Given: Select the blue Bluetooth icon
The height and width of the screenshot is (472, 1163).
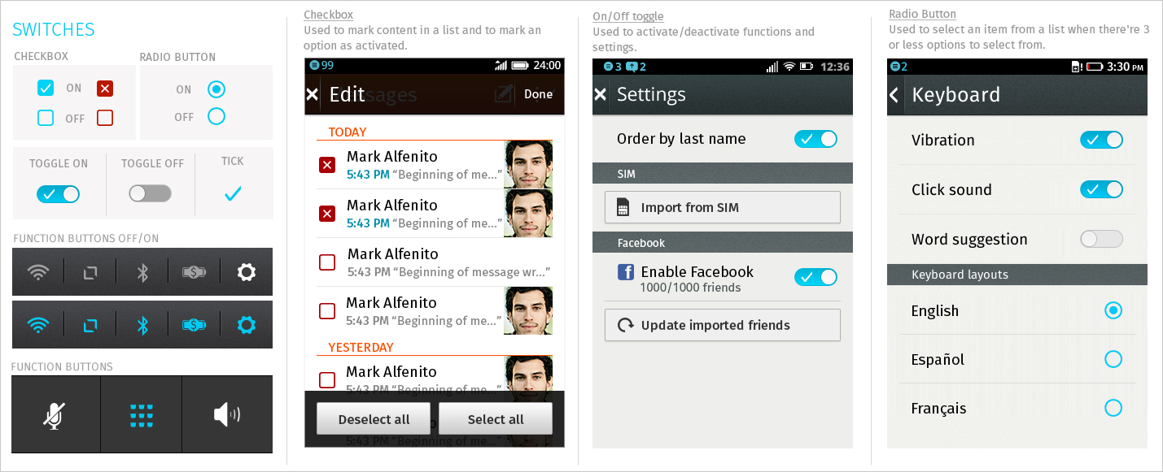Looking at the screenshot, I should (x=142, y=325).
